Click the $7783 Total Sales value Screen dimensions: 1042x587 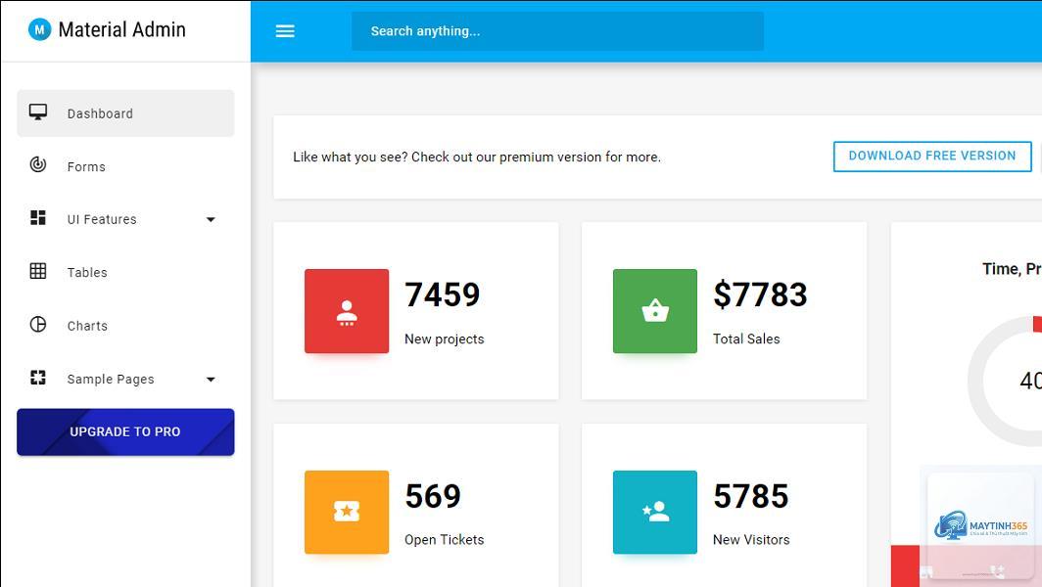point(760,294)
